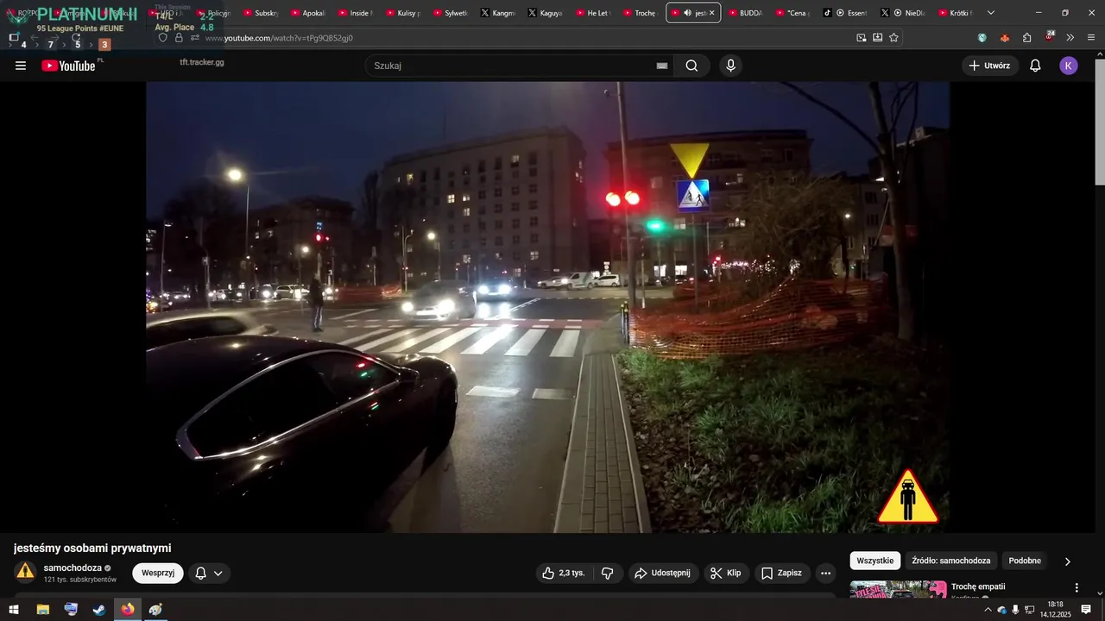Open the account avatar K menu

[x=1069, y=66]
